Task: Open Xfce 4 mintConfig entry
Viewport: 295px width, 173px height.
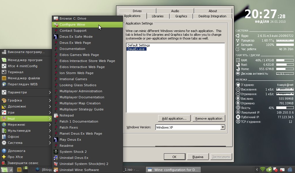Action: pyautogui.click(x=26, y=66)
